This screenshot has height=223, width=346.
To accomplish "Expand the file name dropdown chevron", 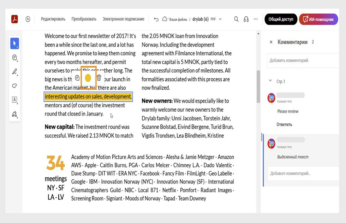I will (220, 19).
